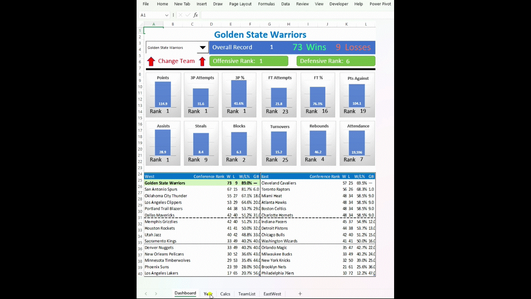Open the Home ribbon tab
The image size is (531, 299).
pos(163,4)
